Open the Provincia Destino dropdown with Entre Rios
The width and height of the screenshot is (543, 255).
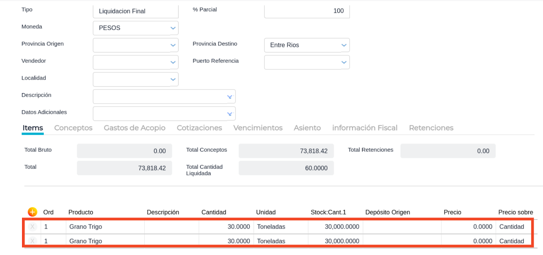coord(307,45)
